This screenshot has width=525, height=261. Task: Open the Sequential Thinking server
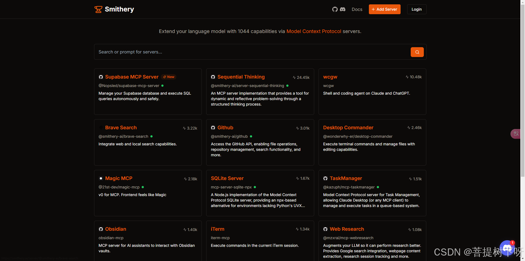(x=241, y=77)
